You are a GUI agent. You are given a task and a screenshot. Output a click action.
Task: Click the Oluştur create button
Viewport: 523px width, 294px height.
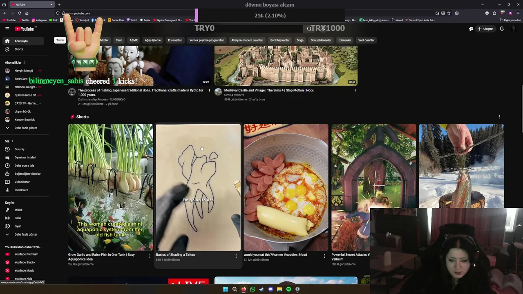[x=485, y=29]
